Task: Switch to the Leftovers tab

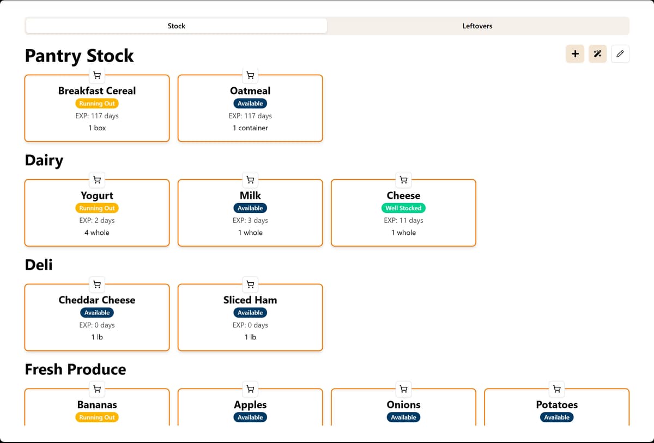Action: [477, 26]
